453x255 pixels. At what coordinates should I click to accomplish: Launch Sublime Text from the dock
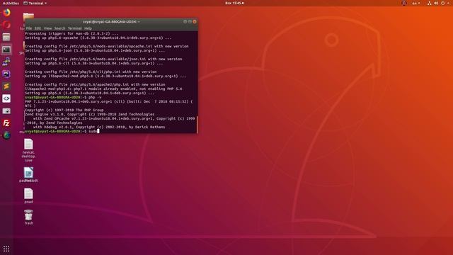click(x=6, y=86)
